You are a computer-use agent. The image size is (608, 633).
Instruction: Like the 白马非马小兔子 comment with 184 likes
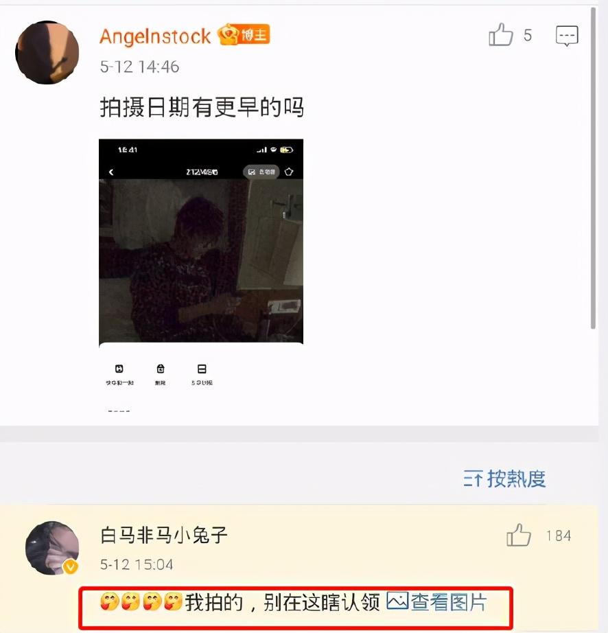point(518,536)
